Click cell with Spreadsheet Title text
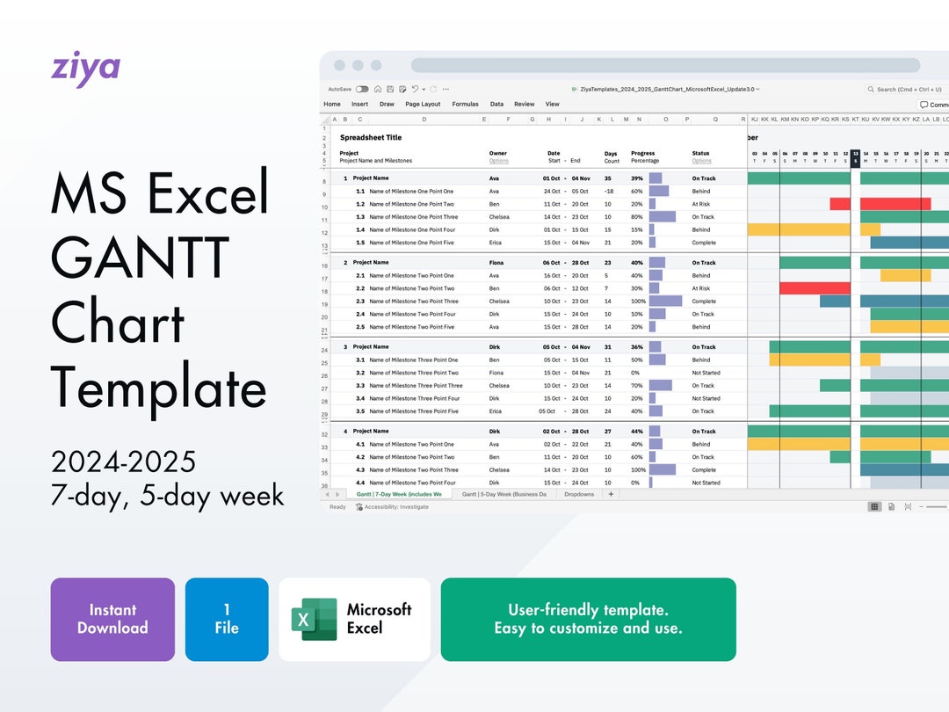Image resolution: width=949 pixels, height=712 pixels. pyautogui.click(x=369, y=137)
